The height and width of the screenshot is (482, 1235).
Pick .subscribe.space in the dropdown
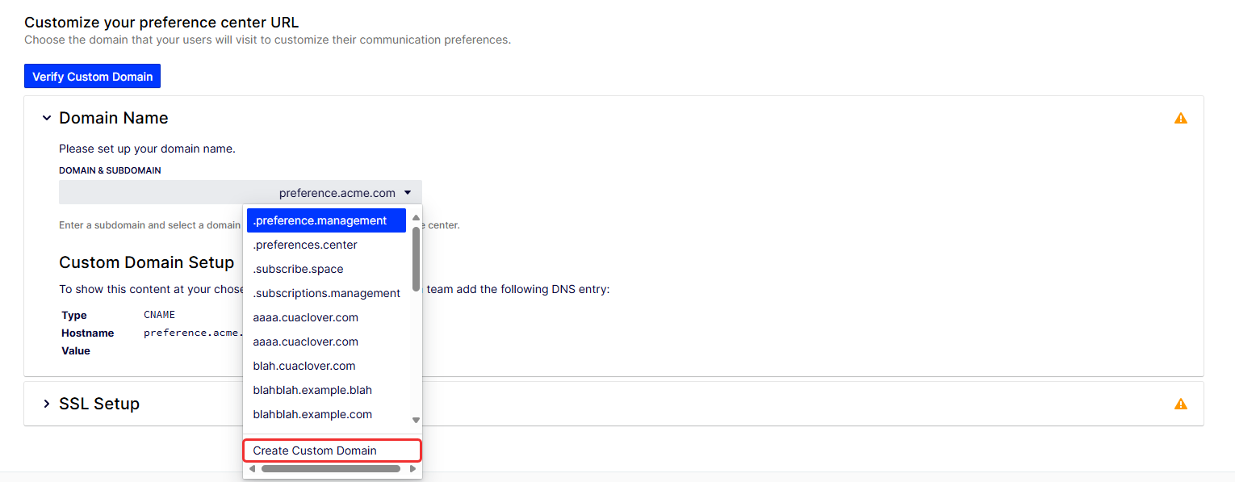326,269
